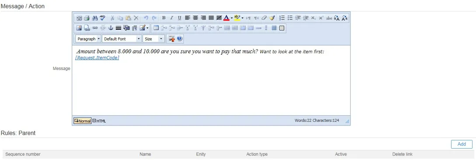Open the design editor dropdown arrow
The height and width of the screenshot is (160, 476).
148,28
